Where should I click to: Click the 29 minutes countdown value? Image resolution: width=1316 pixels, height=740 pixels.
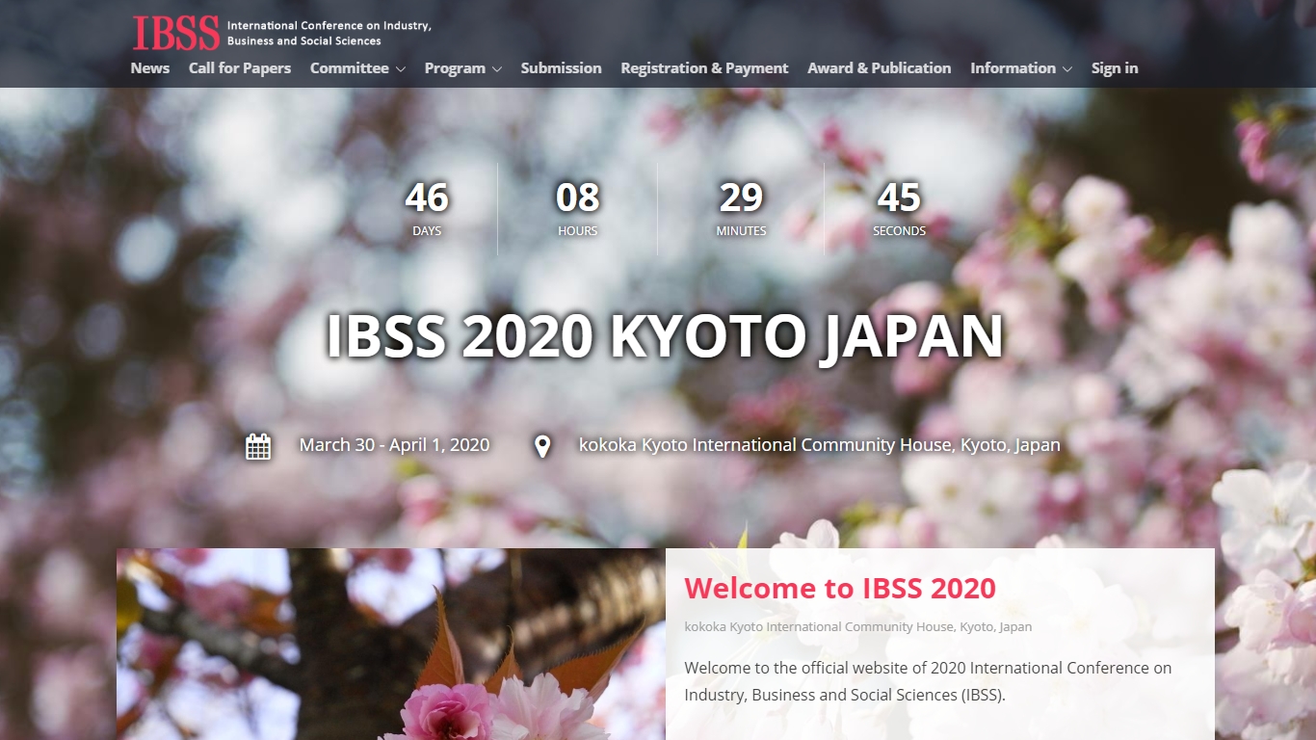741,198
